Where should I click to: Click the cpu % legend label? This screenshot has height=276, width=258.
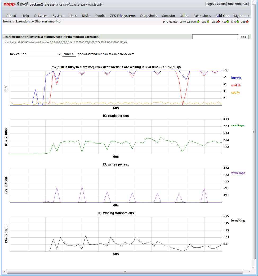[235, 93]
